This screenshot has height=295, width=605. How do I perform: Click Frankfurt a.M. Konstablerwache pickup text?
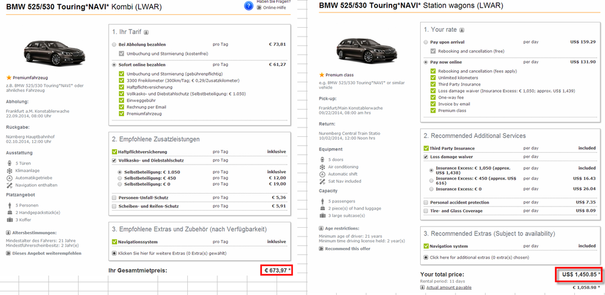(38, 111)
